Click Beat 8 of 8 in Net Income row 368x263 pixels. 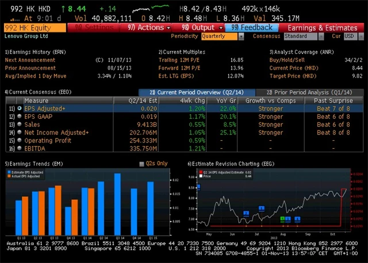(333, 133)
